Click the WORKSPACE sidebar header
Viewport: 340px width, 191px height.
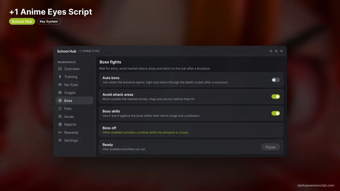click(x=67, y=62)
